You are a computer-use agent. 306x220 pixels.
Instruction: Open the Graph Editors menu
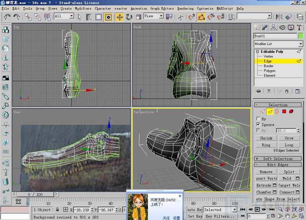pos(162,9)
